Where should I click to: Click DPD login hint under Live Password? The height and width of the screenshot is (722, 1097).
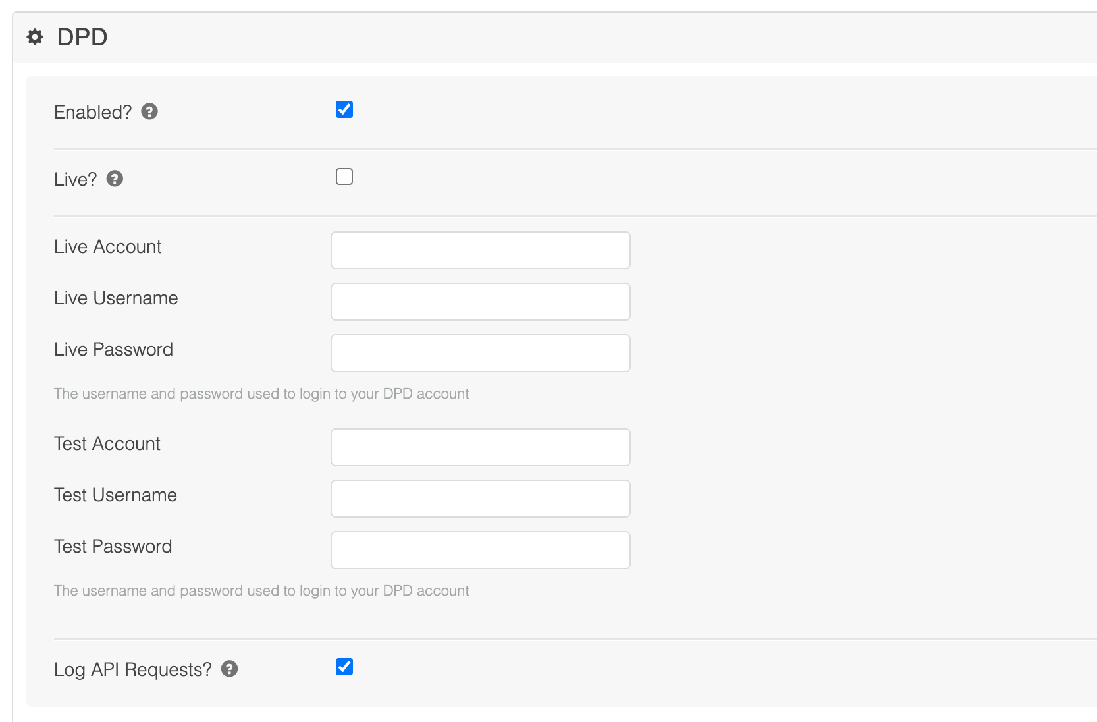coord(261,394)
